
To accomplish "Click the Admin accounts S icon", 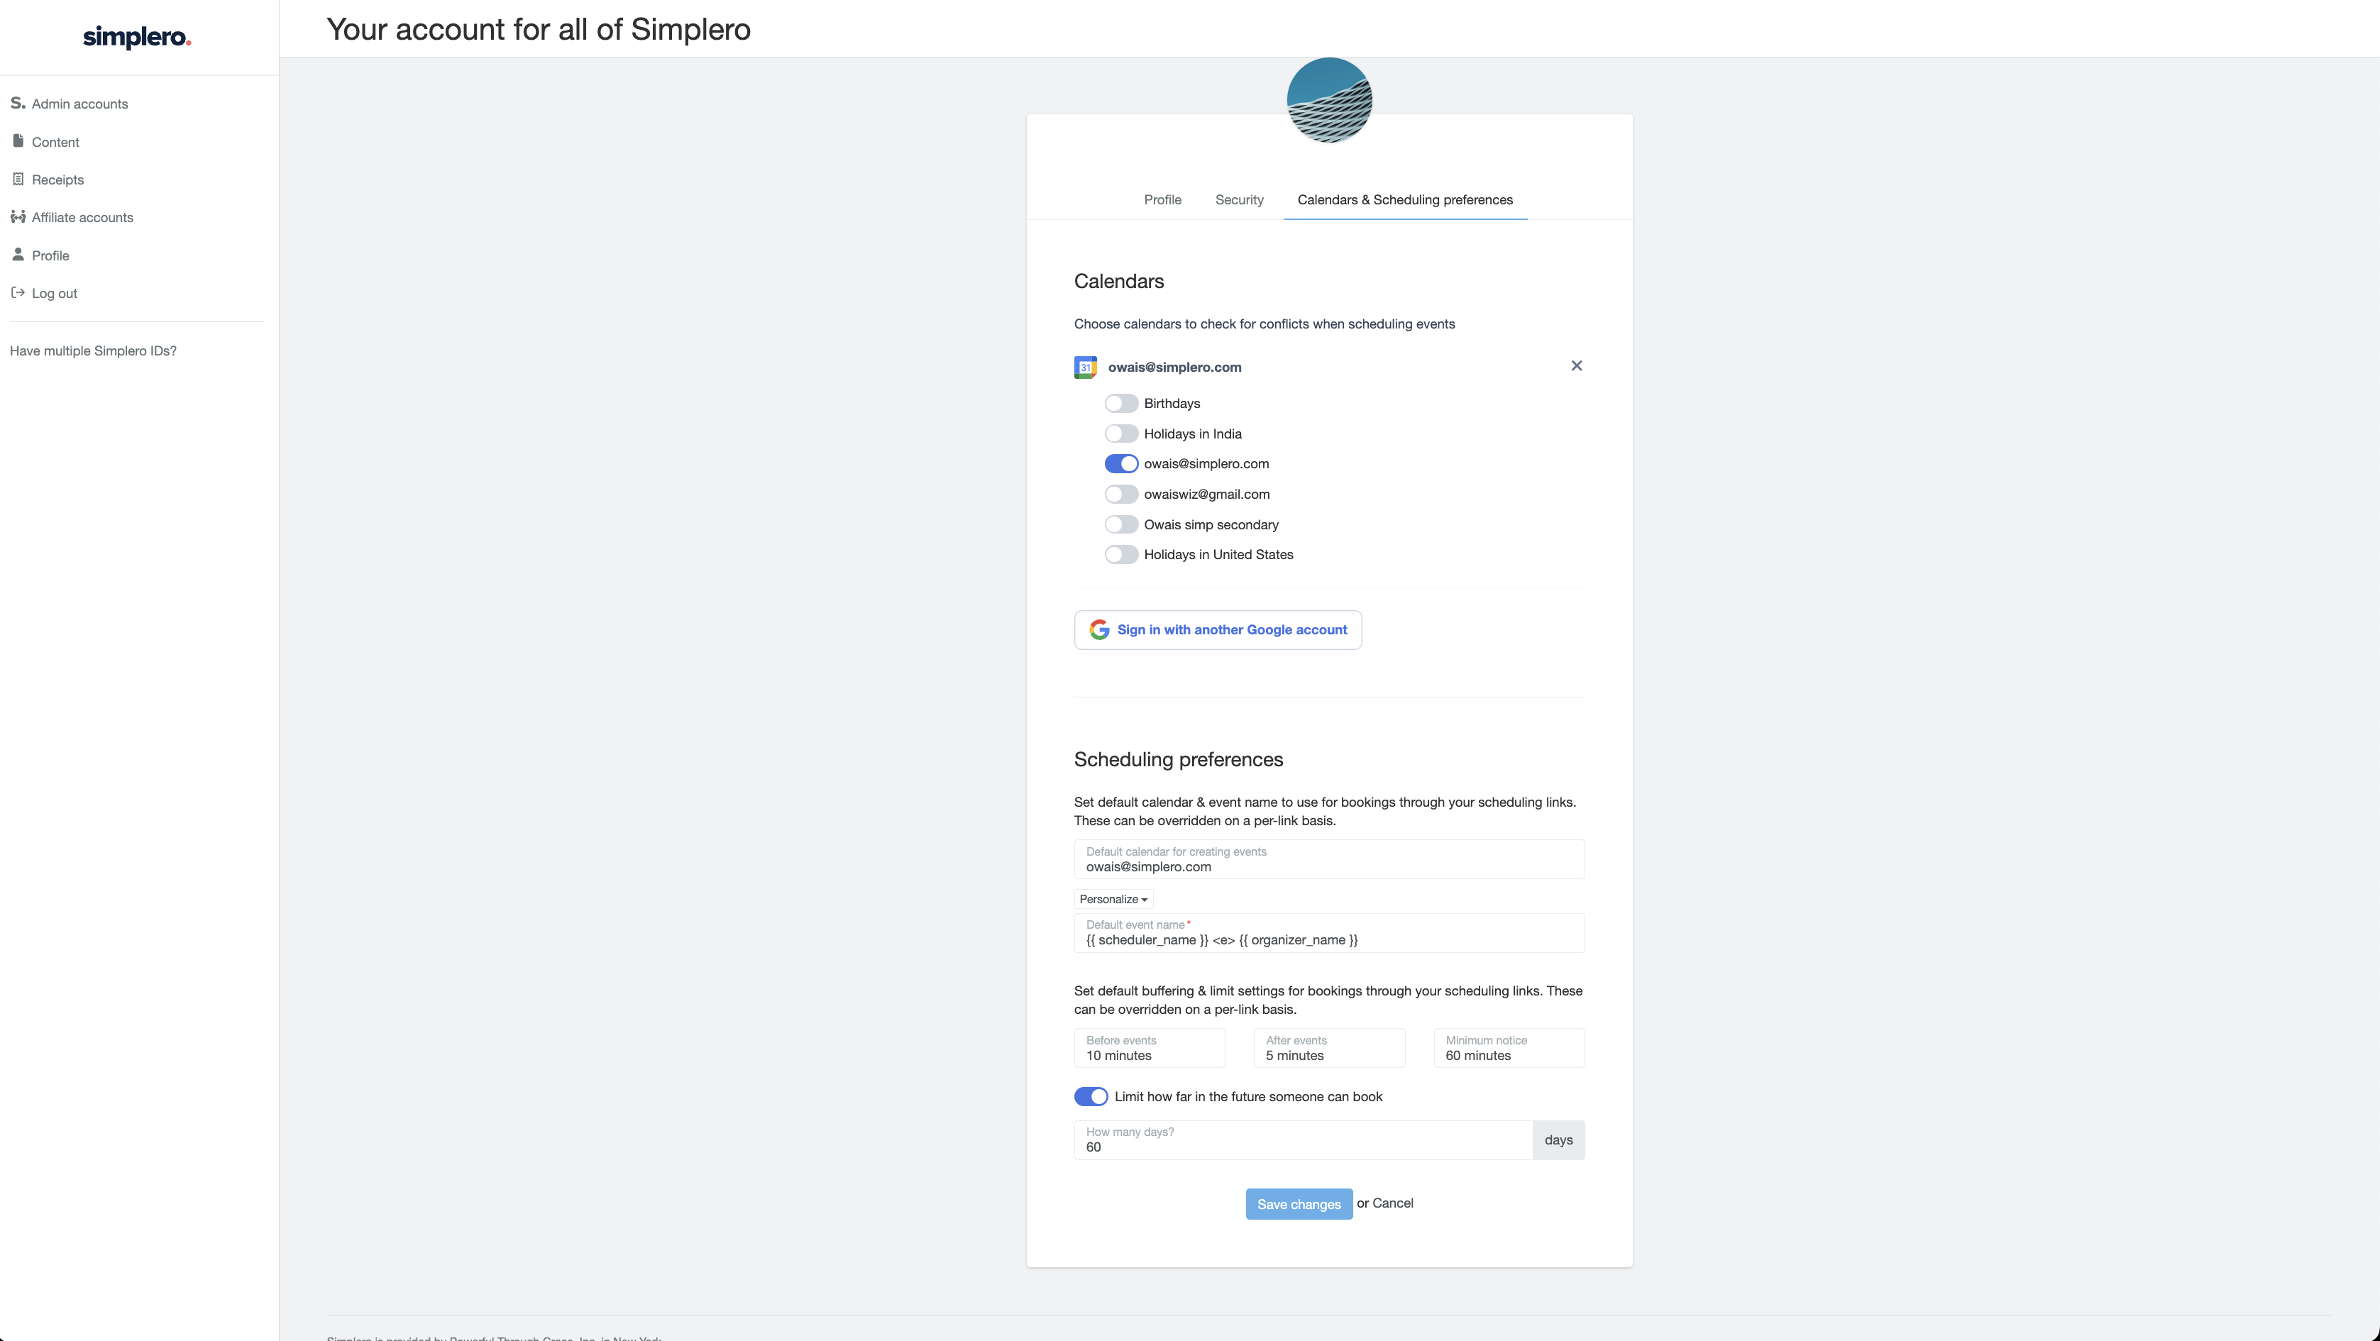I will (18, 102).
